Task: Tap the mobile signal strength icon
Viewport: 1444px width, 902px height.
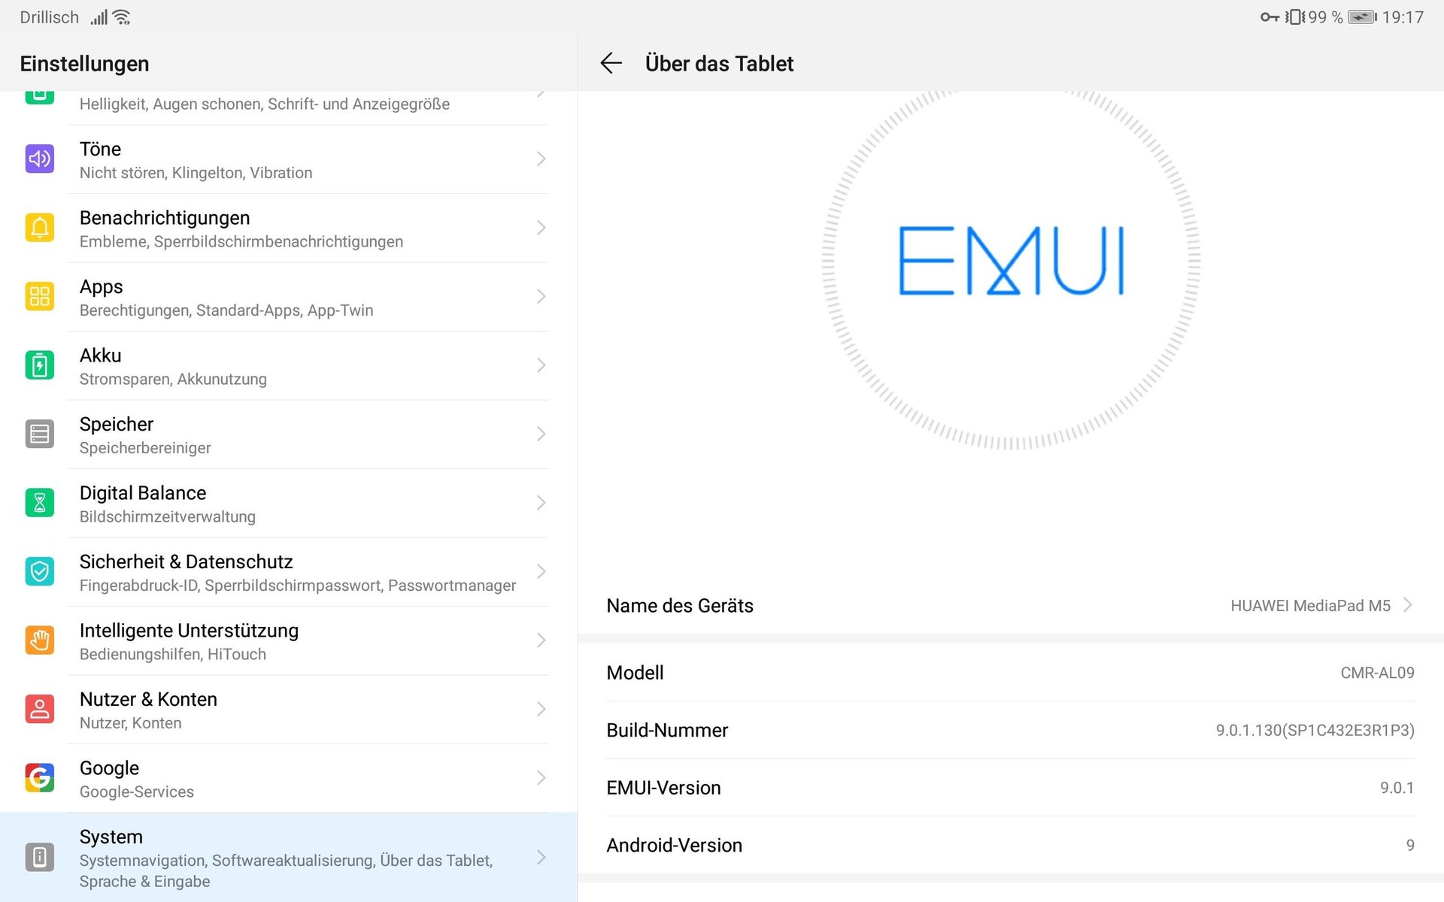Action: pyautogui.click(x=99, y=17)
